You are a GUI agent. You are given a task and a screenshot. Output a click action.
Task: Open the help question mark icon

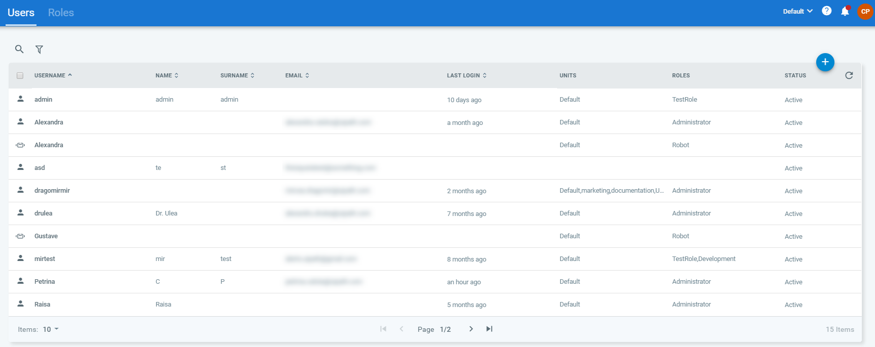826,11
